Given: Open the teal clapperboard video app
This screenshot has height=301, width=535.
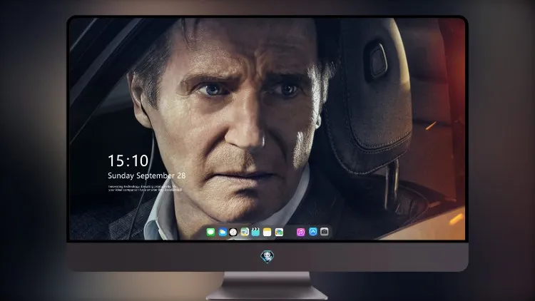Looking at the screenshot, I should coord(255,232).
